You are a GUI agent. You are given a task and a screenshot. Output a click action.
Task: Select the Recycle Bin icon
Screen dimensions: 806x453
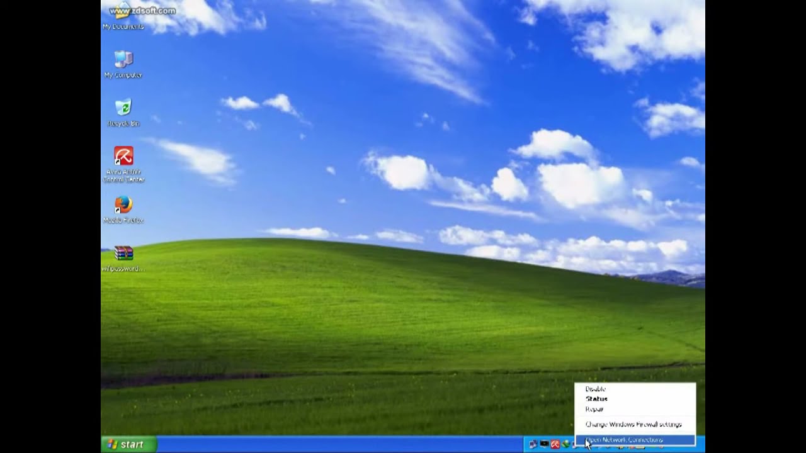click(x=123, y=113)
